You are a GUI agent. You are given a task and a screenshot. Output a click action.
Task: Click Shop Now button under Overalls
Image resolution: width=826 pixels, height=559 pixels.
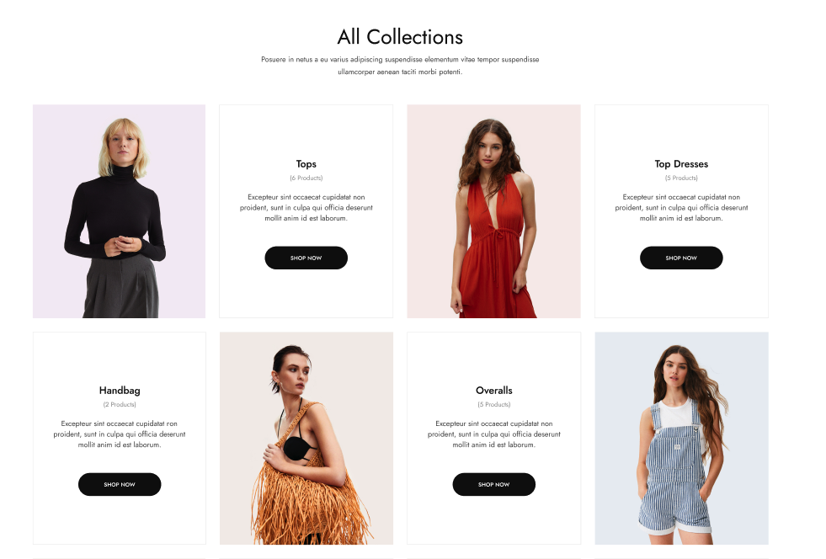coord(493,484)
